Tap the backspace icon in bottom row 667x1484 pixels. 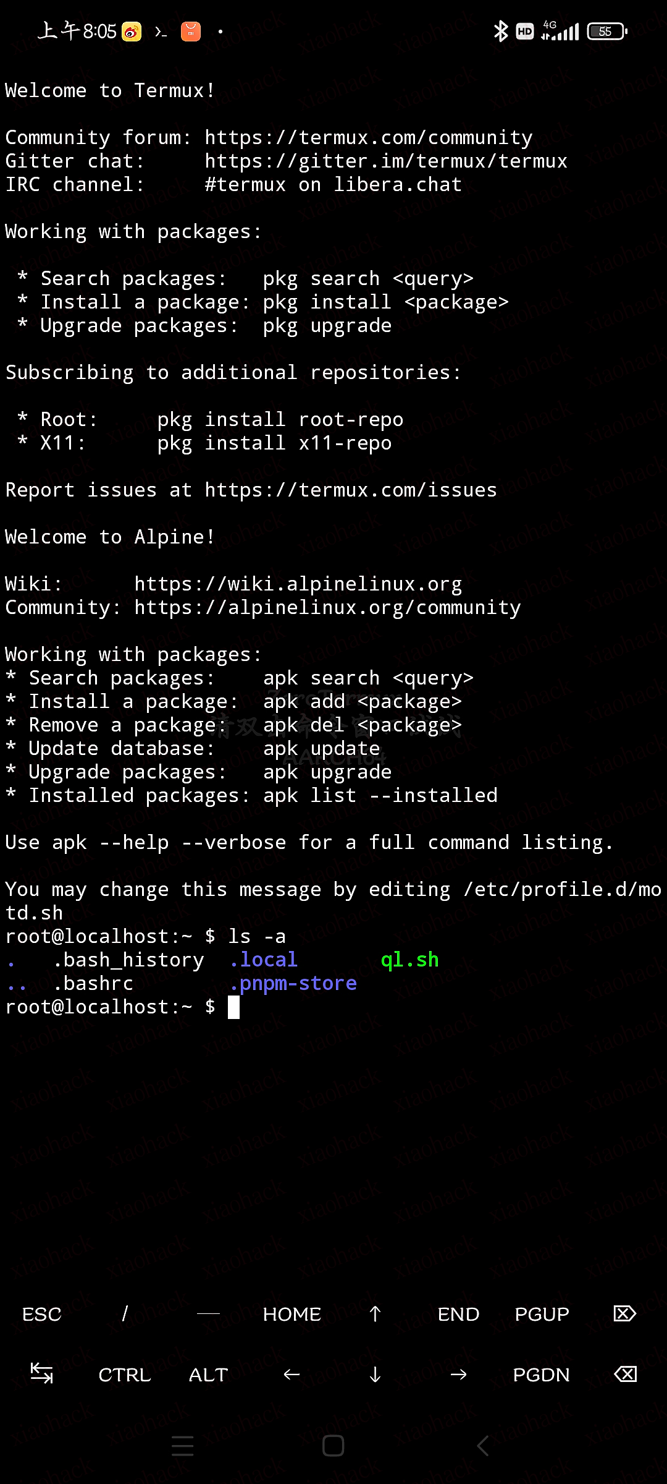(625, 1374)
